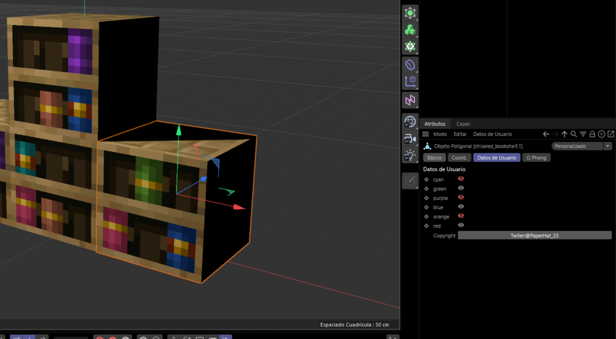
Task: Click the Copyright field Twiter:@PaperHat_23
Action: click(534, 235)
